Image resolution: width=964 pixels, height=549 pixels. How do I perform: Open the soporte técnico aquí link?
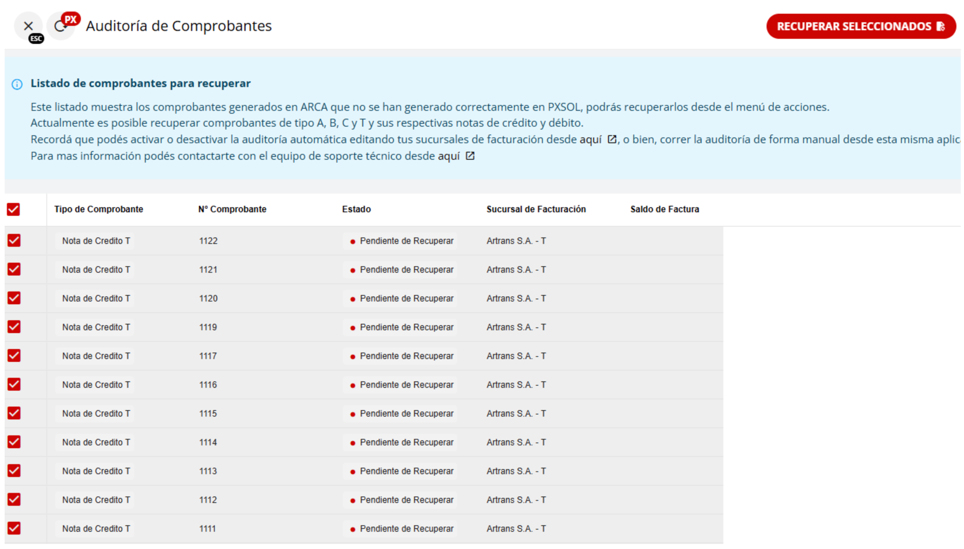click(448, 156)
